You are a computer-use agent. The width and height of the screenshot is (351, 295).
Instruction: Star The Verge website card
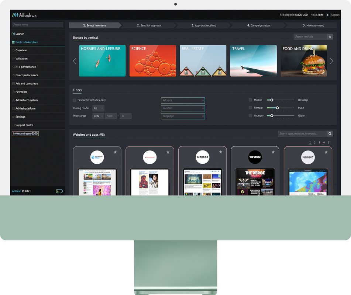pyautogui.click(x=273, y=152)
